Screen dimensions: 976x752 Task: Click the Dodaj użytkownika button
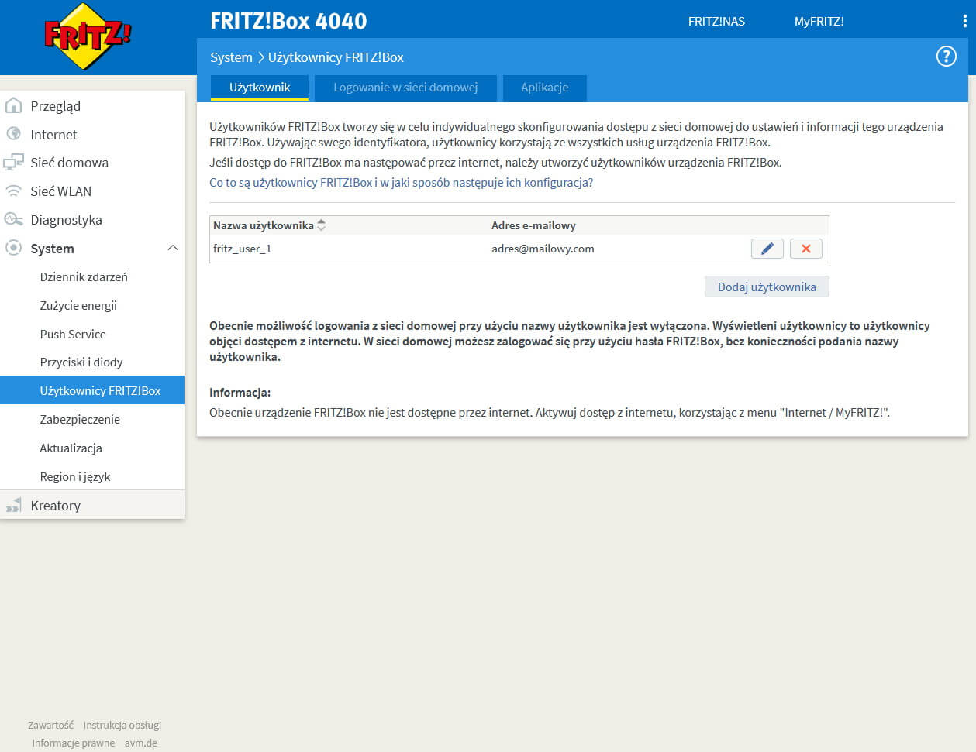click(767, 287)
